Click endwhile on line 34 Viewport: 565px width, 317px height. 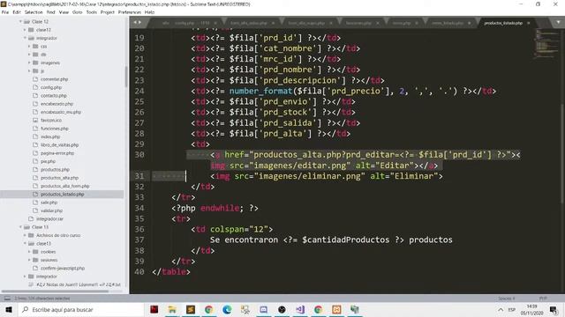click(x=220, y=208)
